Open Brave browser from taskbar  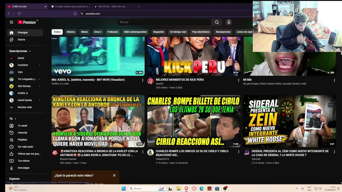(186, 189)
